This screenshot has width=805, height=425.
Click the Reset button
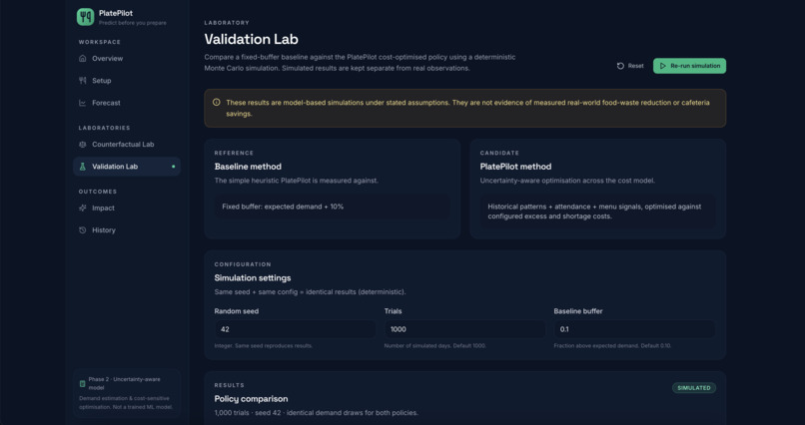pyautogui.click(x=630, y=66)
